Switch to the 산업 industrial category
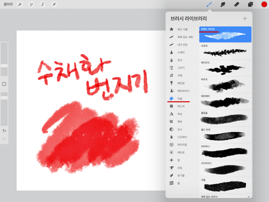Image resolution: width=269 pixels, height=202 pixels. tap(181, 168)
